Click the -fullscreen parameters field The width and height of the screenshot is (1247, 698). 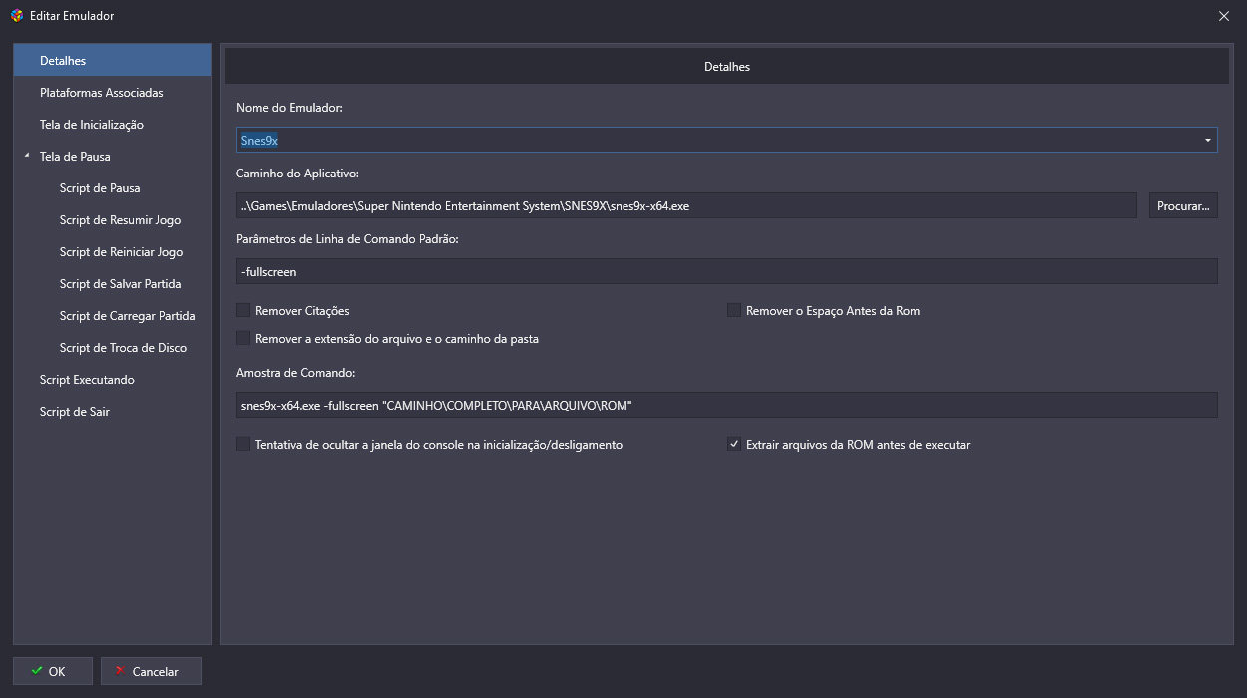[726, 271]
